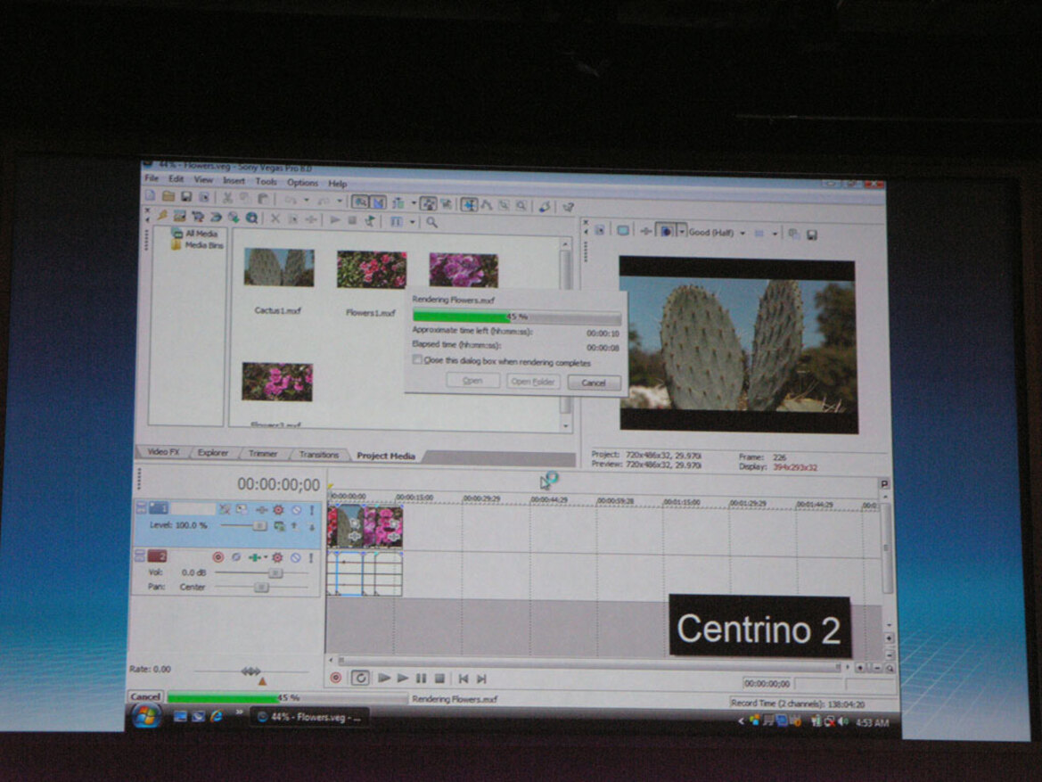Image resolution: width=1042 pixels, height=782 pixels.
Task: Arm audio track 2 for record
Action: click(x=218, y=556)
